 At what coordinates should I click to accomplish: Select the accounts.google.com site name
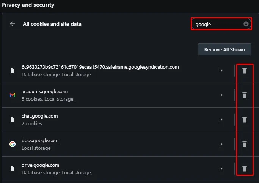pyautogui.click(x=45, y=92)
